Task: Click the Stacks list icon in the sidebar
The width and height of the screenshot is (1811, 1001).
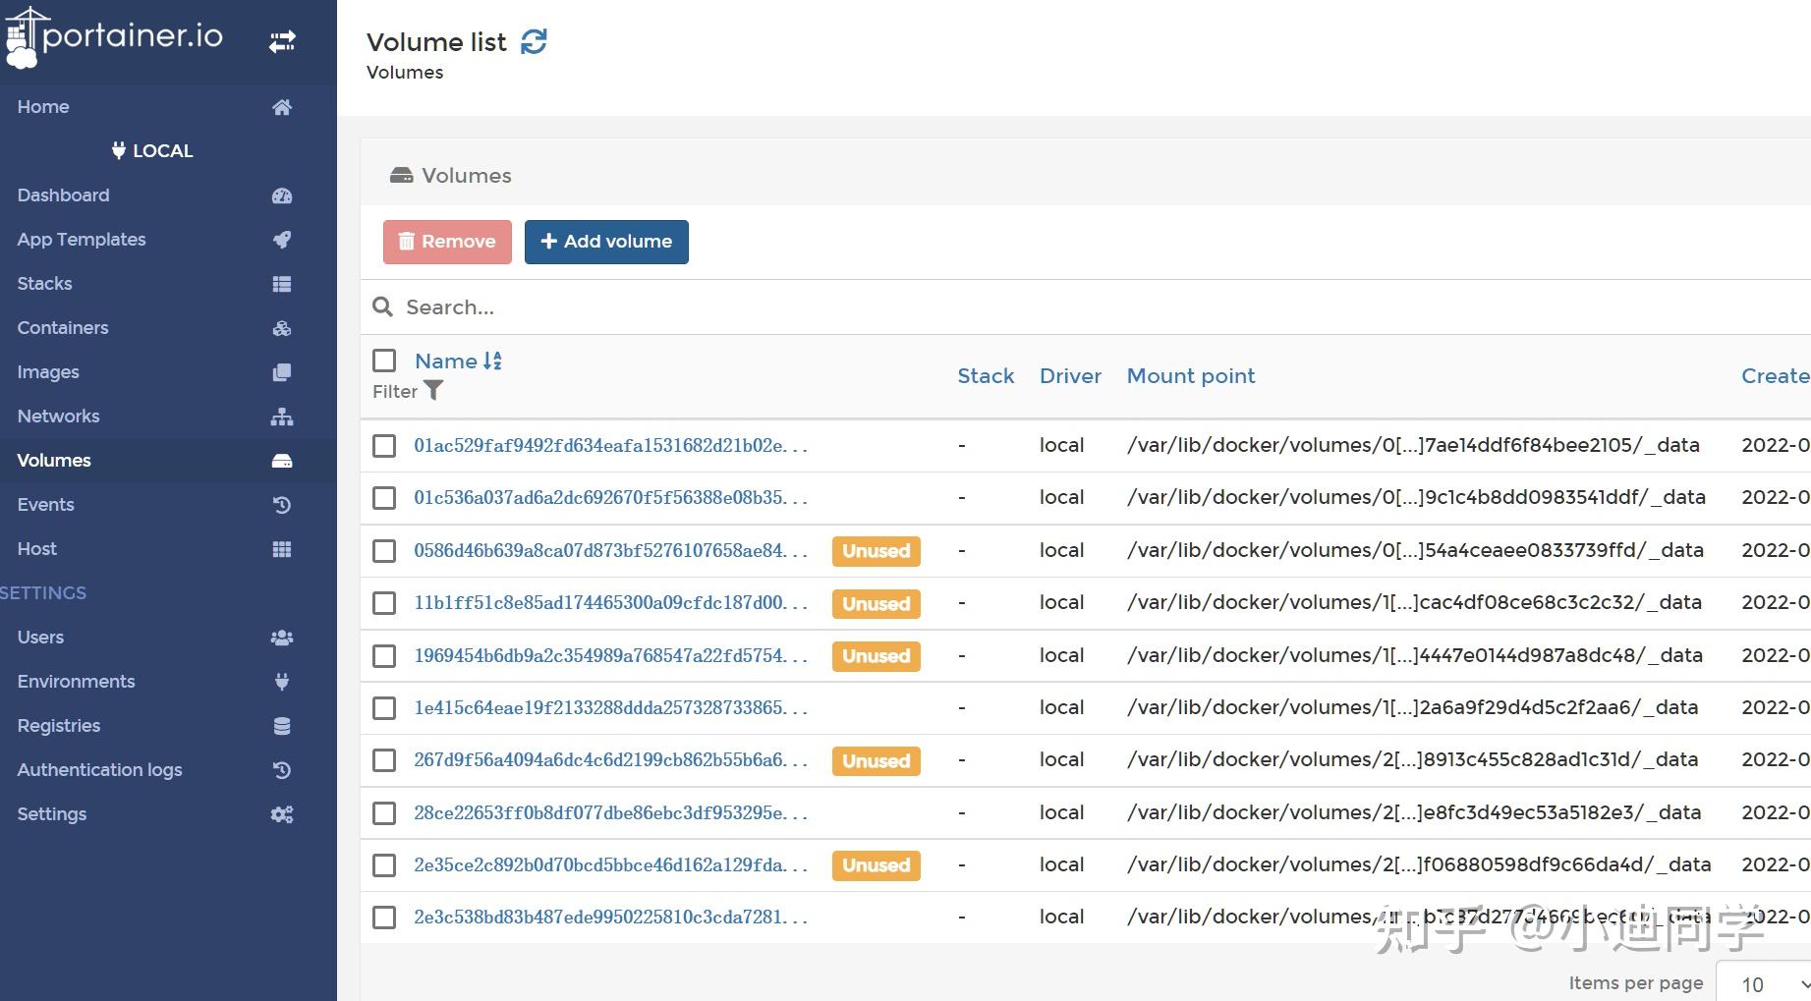Action: [x=282, y=283]
